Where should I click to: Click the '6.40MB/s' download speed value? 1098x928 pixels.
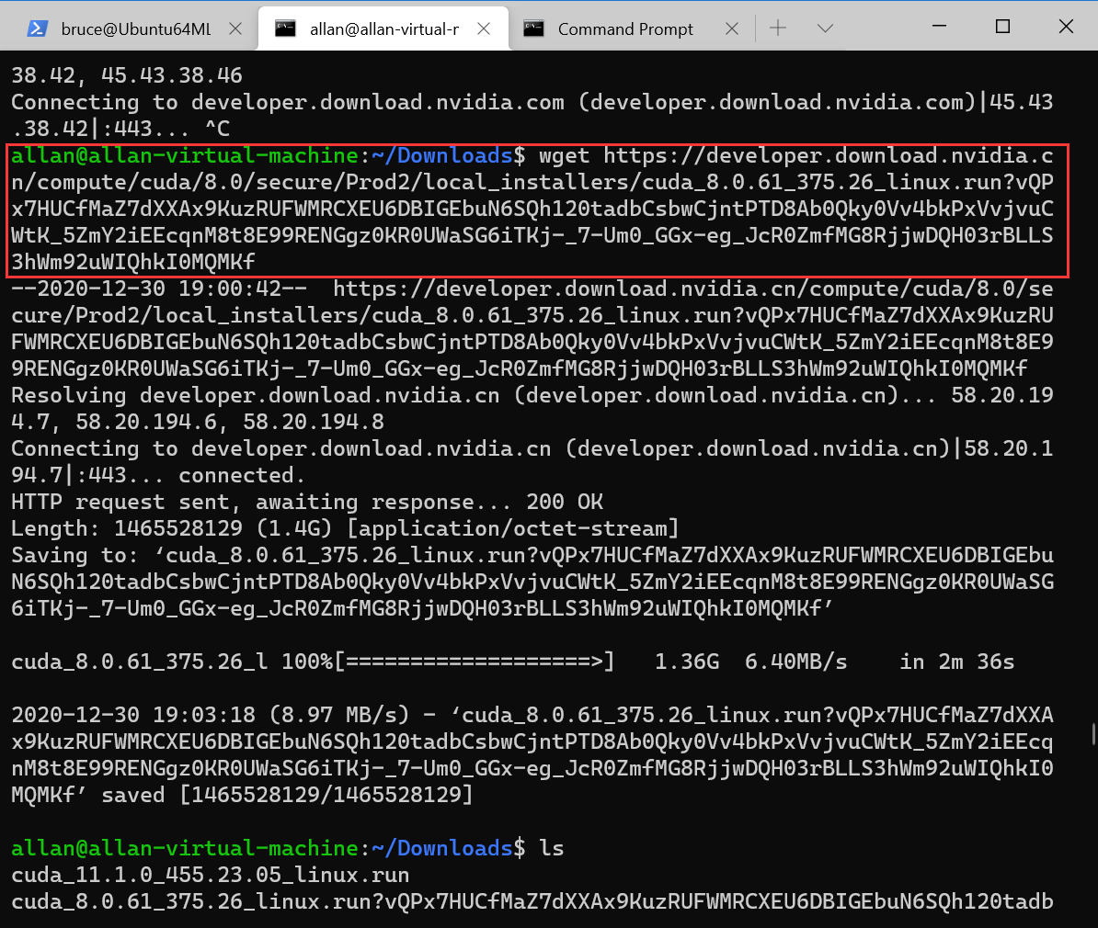[x=795, y=662]
